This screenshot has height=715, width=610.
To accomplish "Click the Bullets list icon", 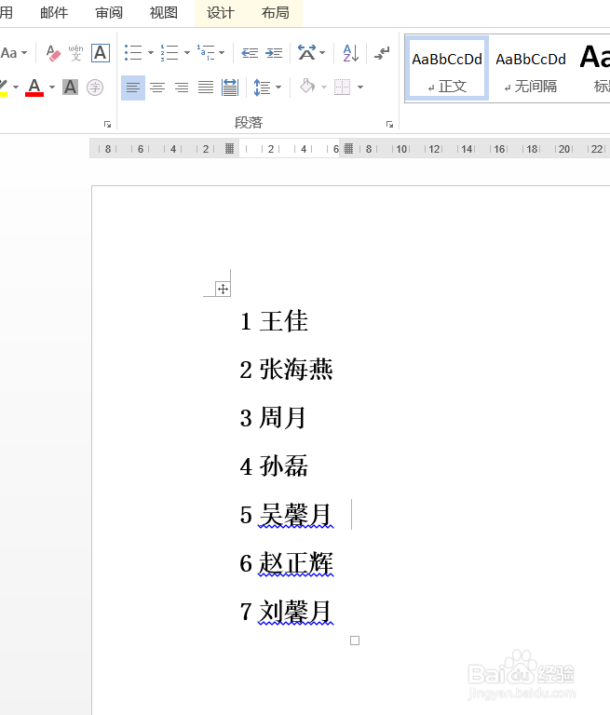I will 133,53.
